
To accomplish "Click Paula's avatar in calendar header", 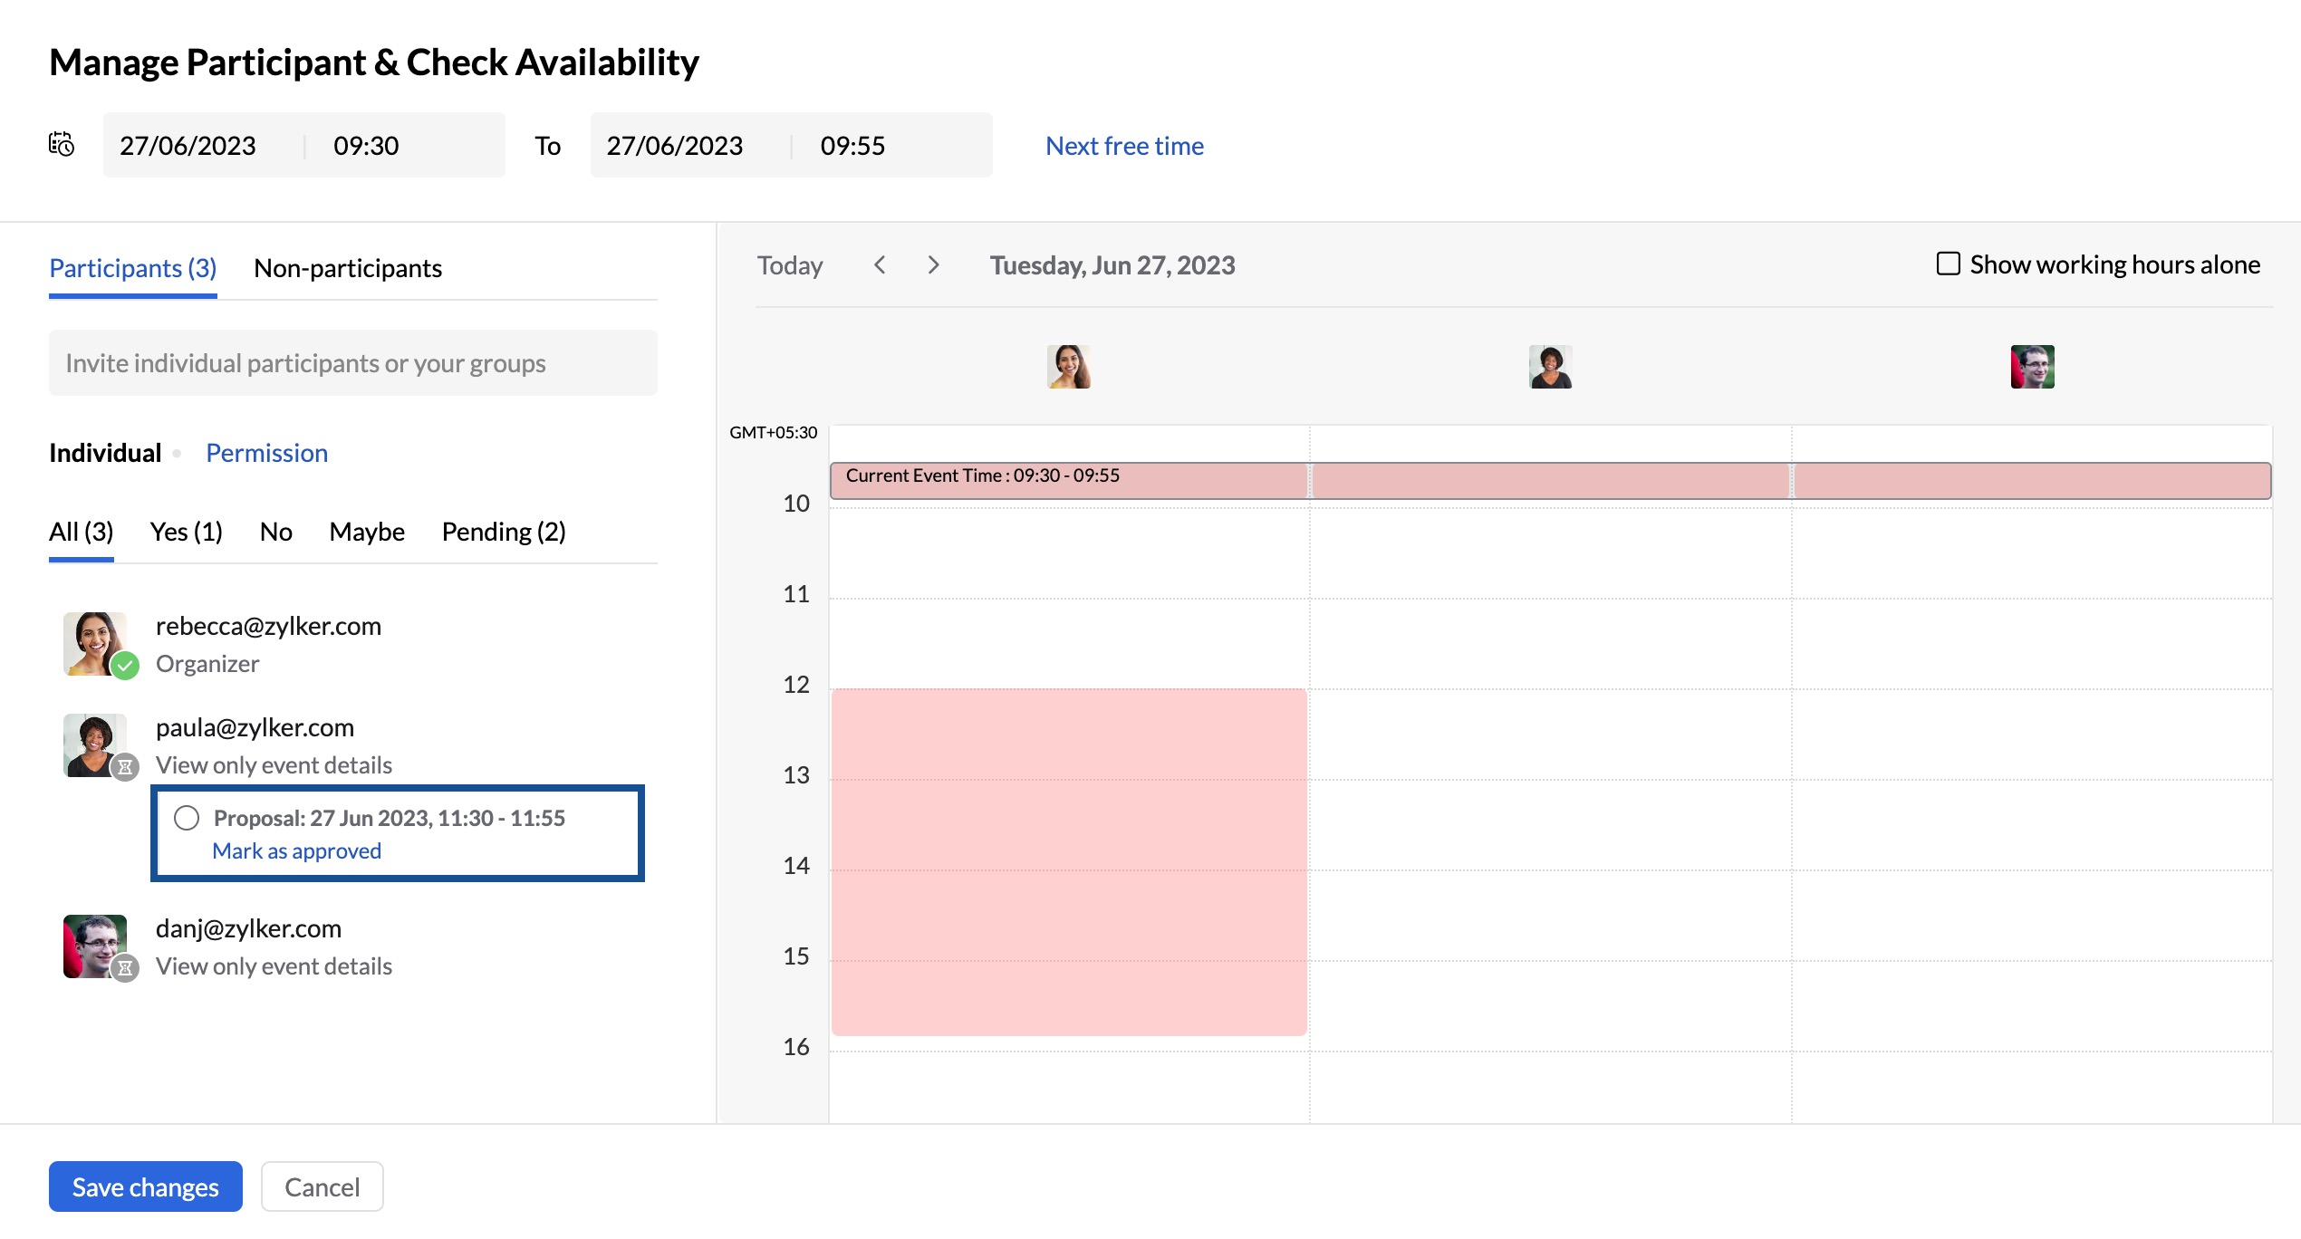I will [1551, 367].
